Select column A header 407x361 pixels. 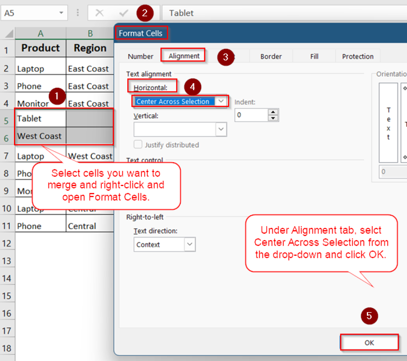(41, 34)
